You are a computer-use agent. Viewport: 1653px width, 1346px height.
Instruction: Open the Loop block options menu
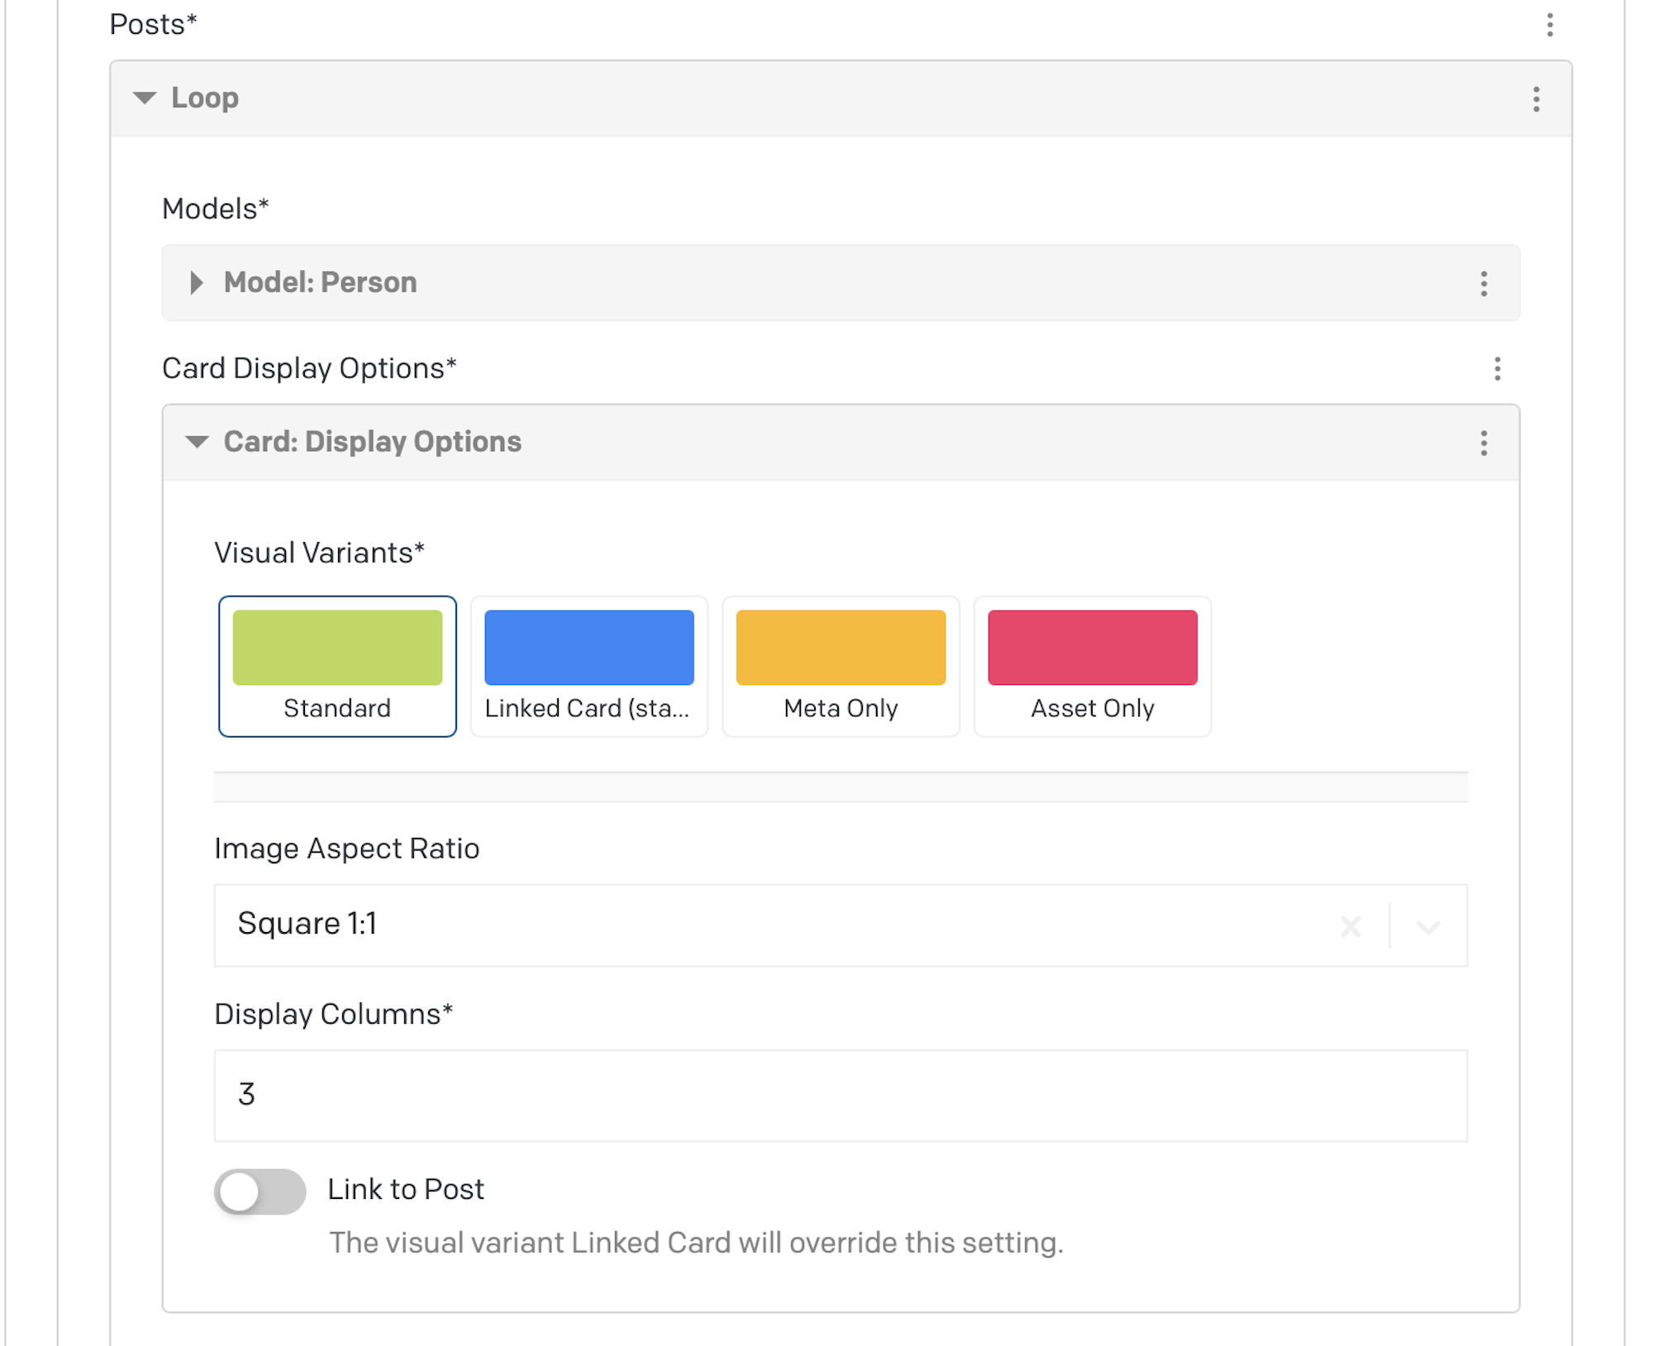click(x=1536, y=99)
